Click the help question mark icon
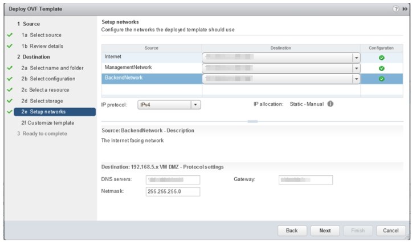This screenshot has height=242, width=412. pos(395,10)
